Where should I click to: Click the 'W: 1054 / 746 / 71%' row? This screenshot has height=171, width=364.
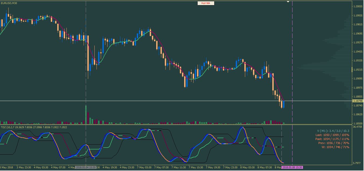pos(336,147)
